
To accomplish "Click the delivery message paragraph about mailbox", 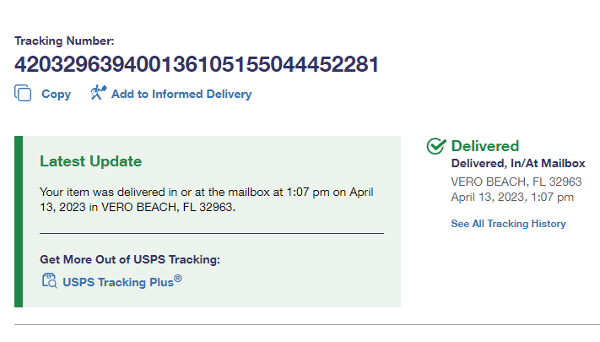I will point(207,199).
